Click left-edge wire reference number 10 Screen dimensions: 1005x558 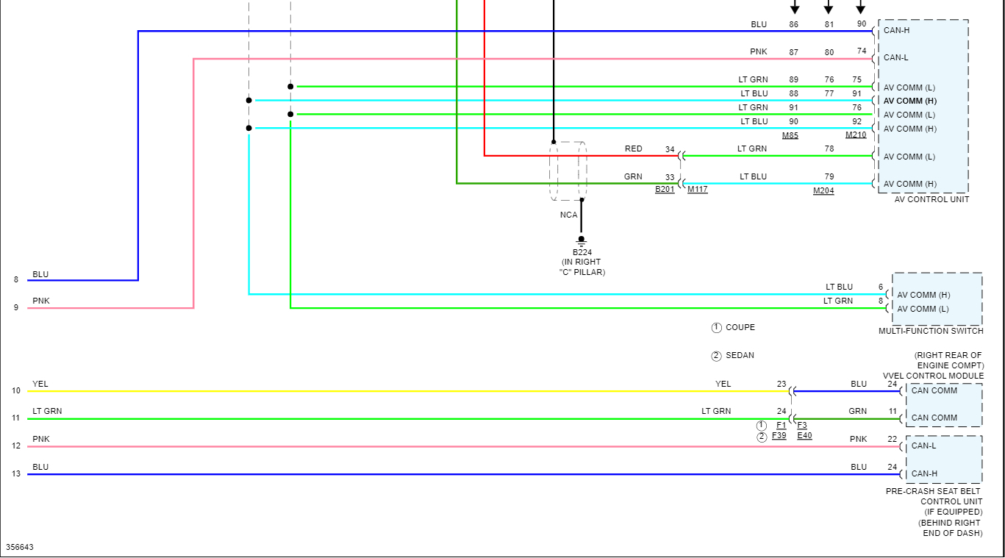pyautogui.click(x=16, y=391)
